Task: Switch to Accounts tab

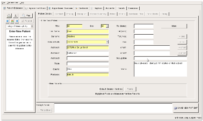Action: [110, 8]
